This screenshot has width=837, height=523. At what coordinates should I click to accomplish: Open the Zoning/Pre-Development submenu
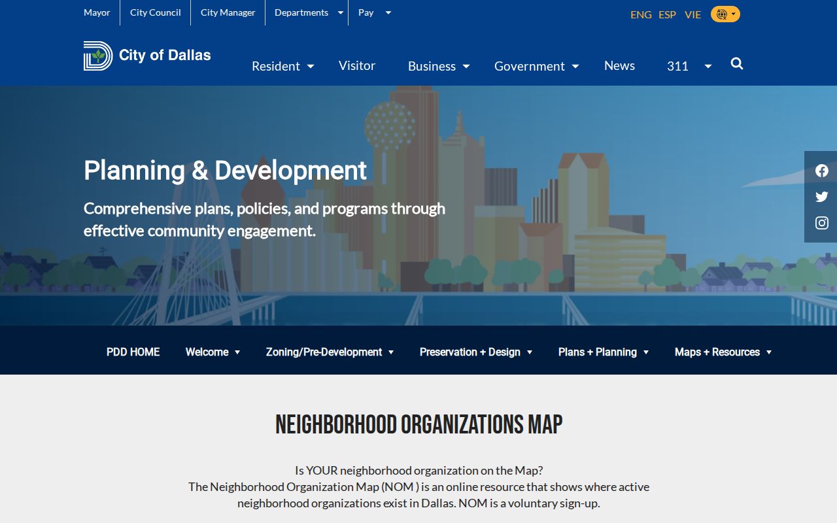tap(330, 352)
